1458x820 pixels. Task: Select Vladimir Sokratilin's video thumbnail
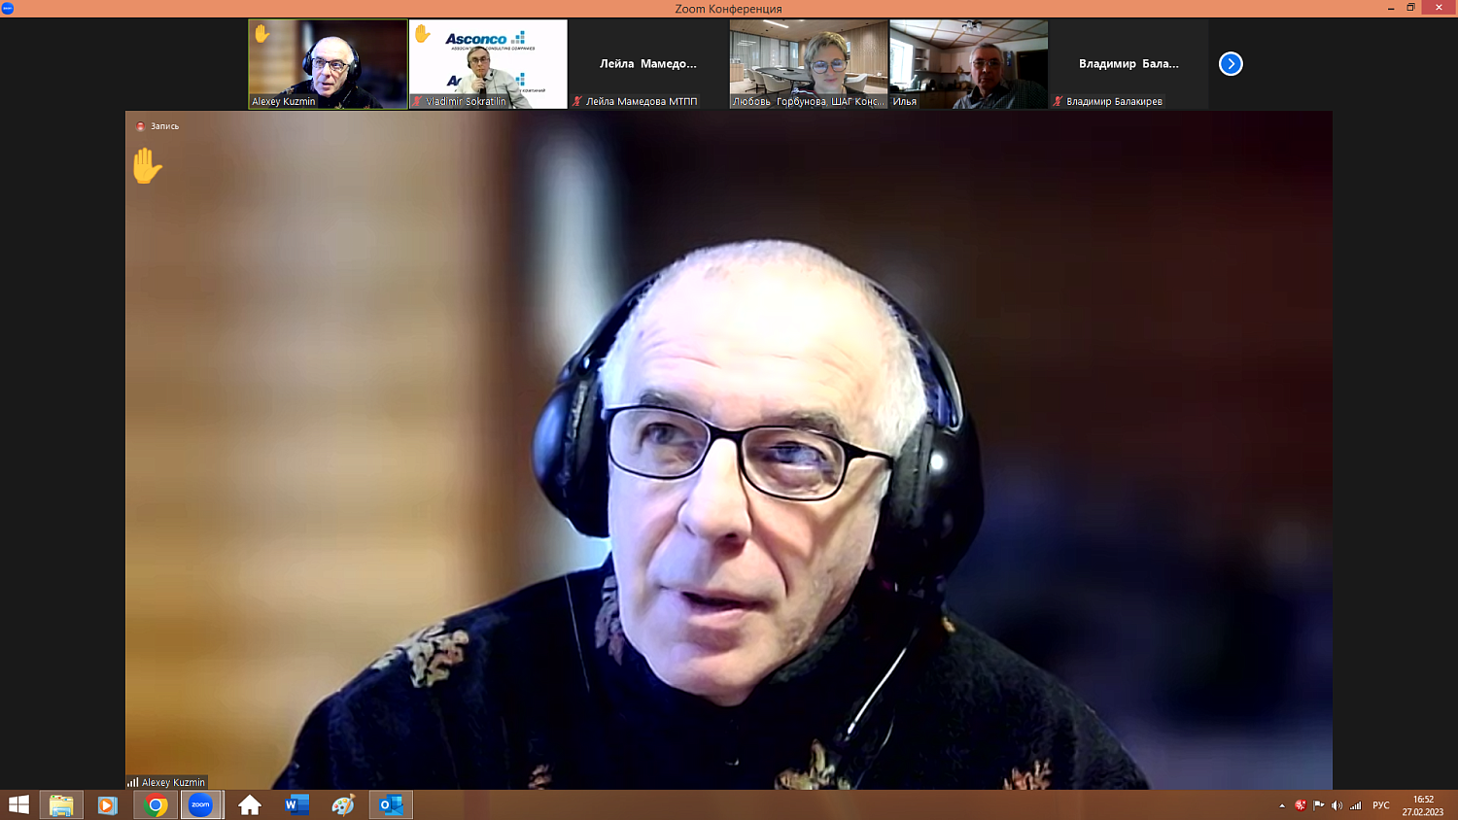[x=488, y=64]
